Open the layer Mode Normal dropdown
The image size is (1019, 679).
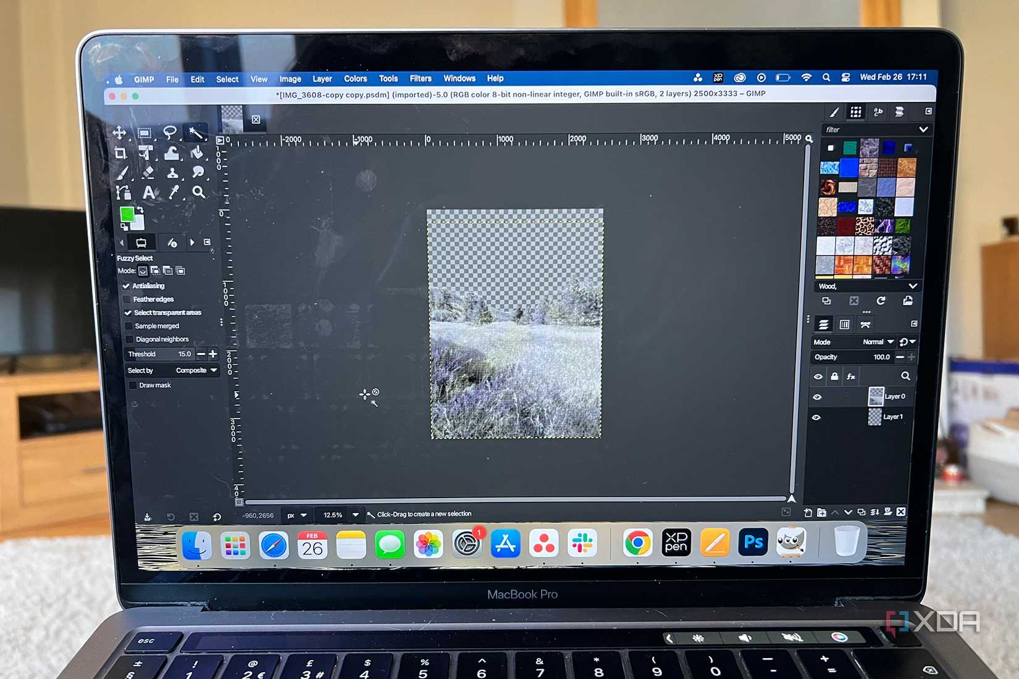(x=877, y=341)
